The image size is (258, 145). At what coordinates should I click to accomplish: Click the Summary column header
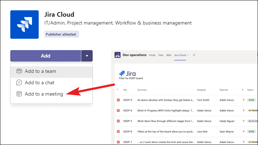point(142,90)
